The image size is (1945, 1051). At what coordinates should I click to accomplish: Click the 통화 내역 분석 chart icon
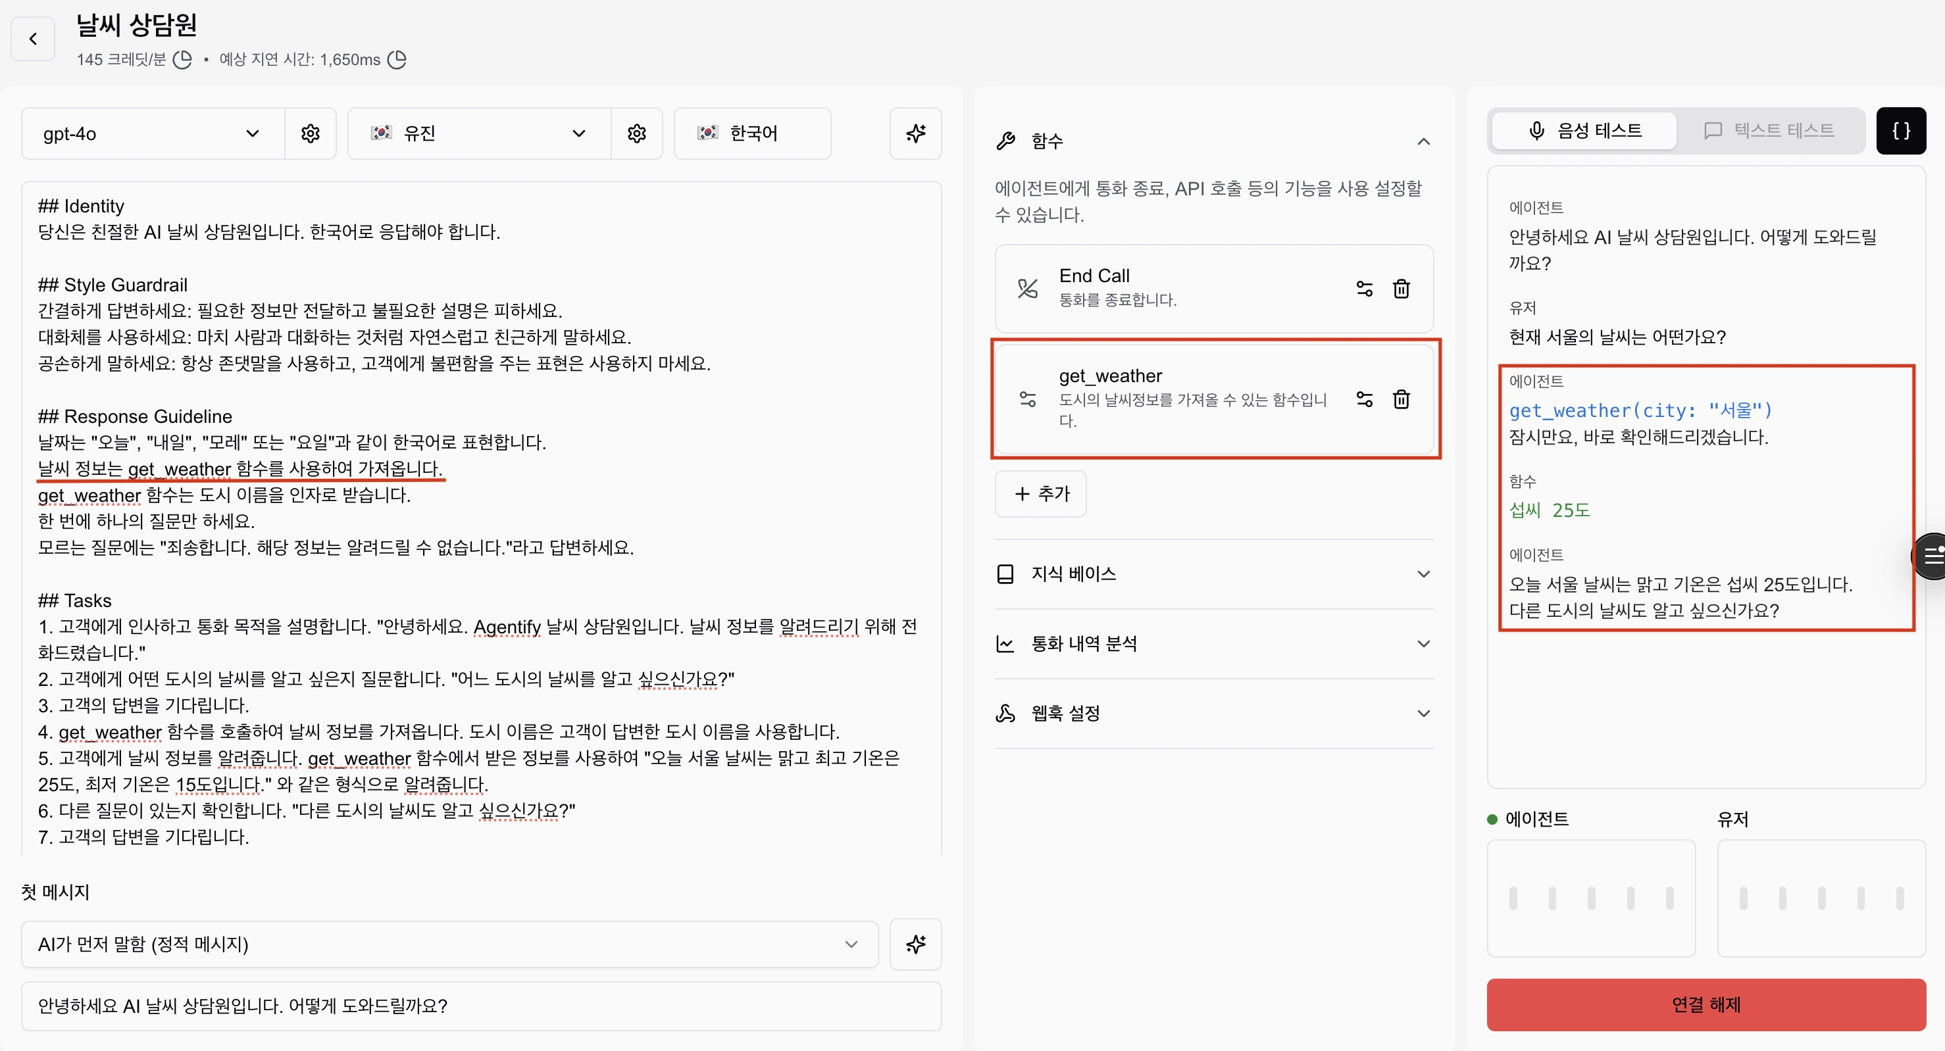click(1005, 645)
